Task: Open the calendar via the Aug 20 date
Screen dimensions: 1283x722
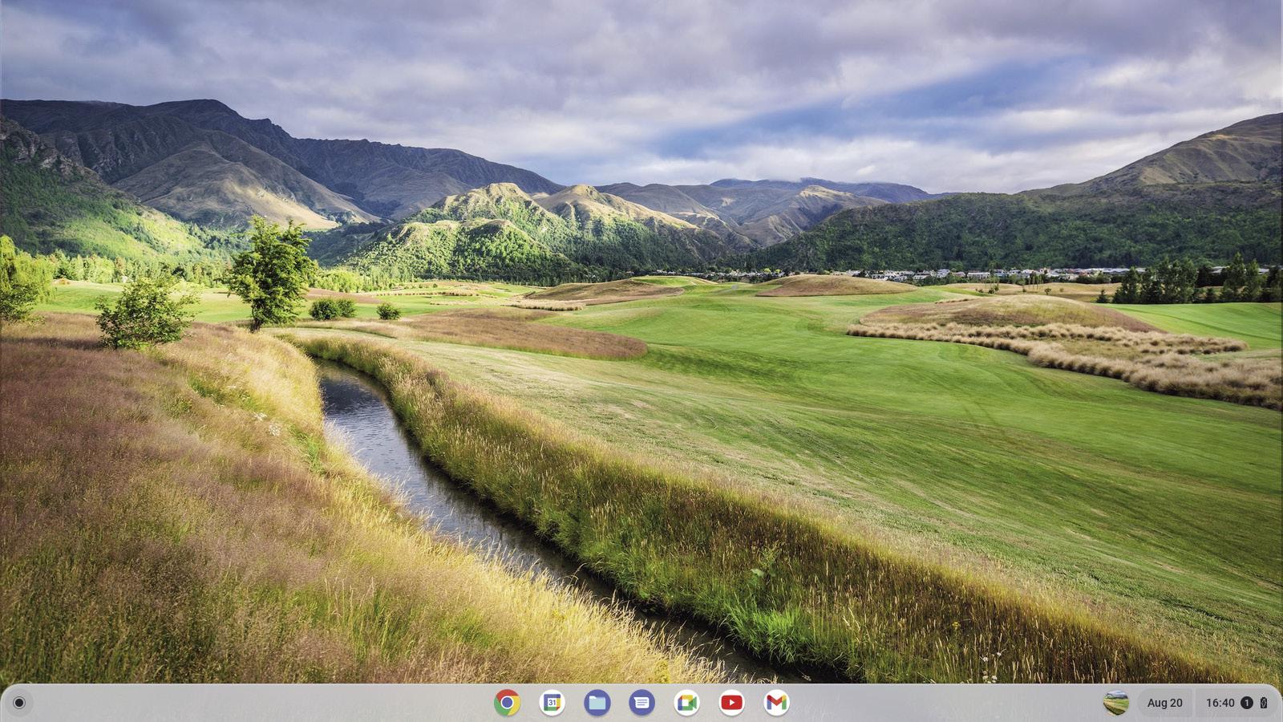Action: coord(1164,703)
